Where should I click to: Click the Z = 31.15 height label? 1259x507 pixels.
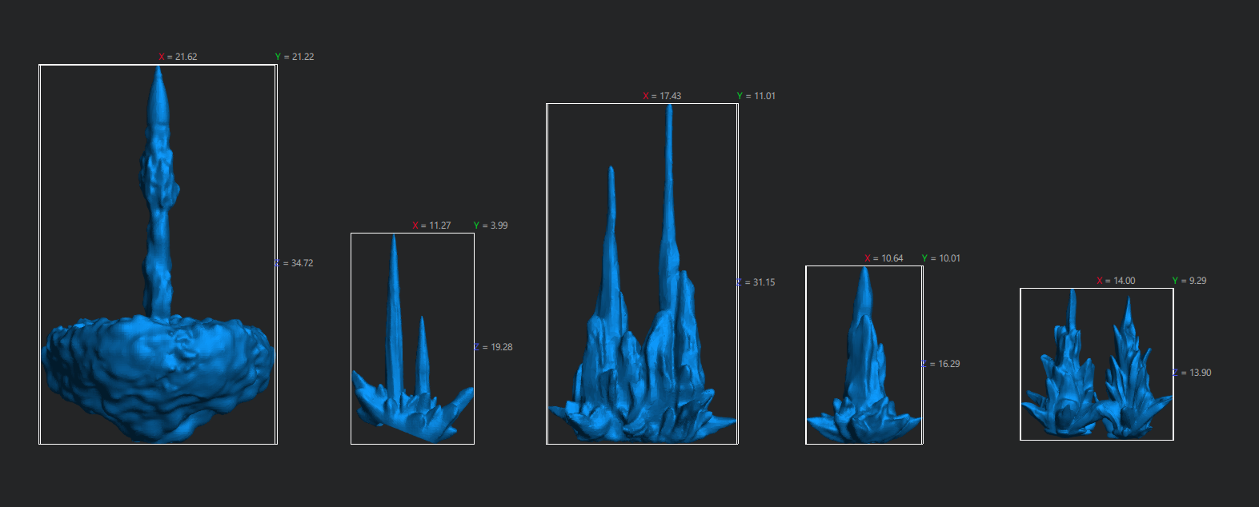(x=756, y=282)
